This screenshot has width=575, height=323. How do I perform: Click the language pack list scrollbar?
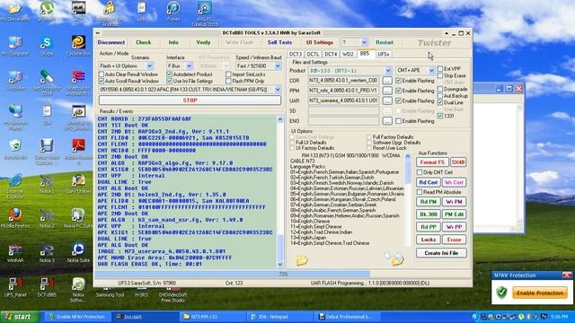[x=407, y=199]
